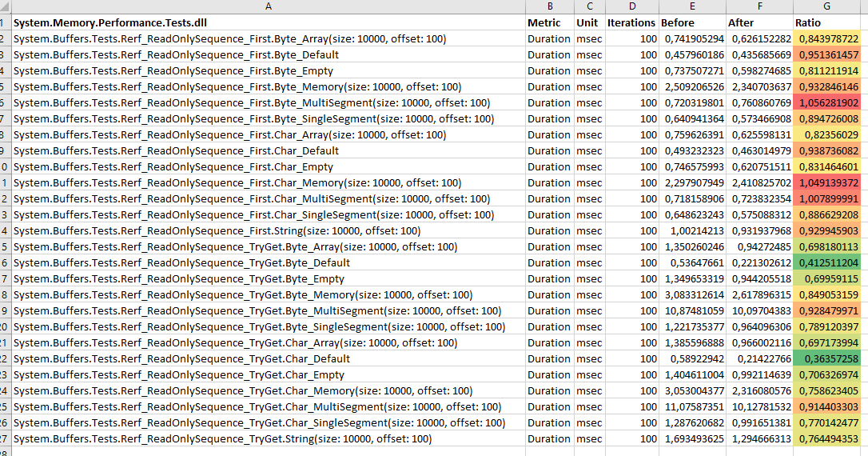Select column F header
This screenshot has width=868, height=456.
pos(759,6)
